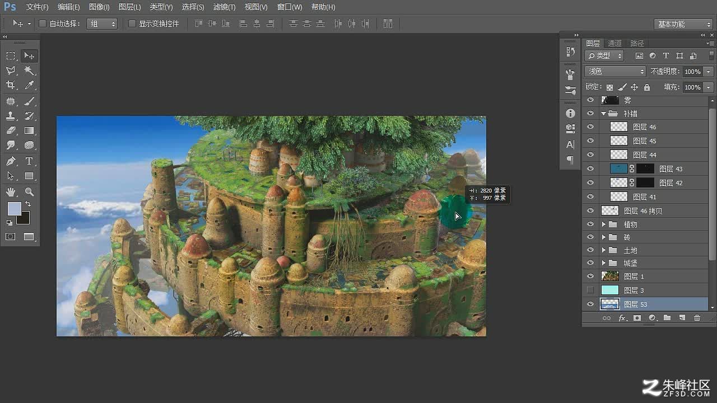Image resolution: width=717 pixels, height=403 pixels.
Task: Open the 滤镜(T) menu
Action: pyautogui.click(x=224, y=7)
